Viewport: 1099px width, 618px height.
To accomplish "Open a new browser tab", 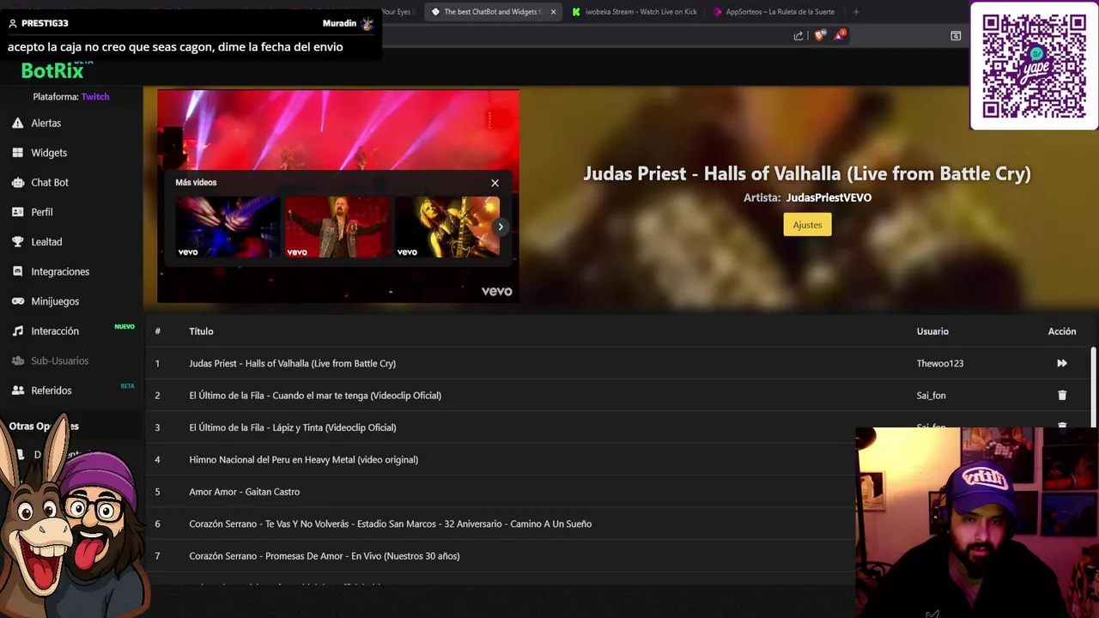I will (x=856, y=12).
